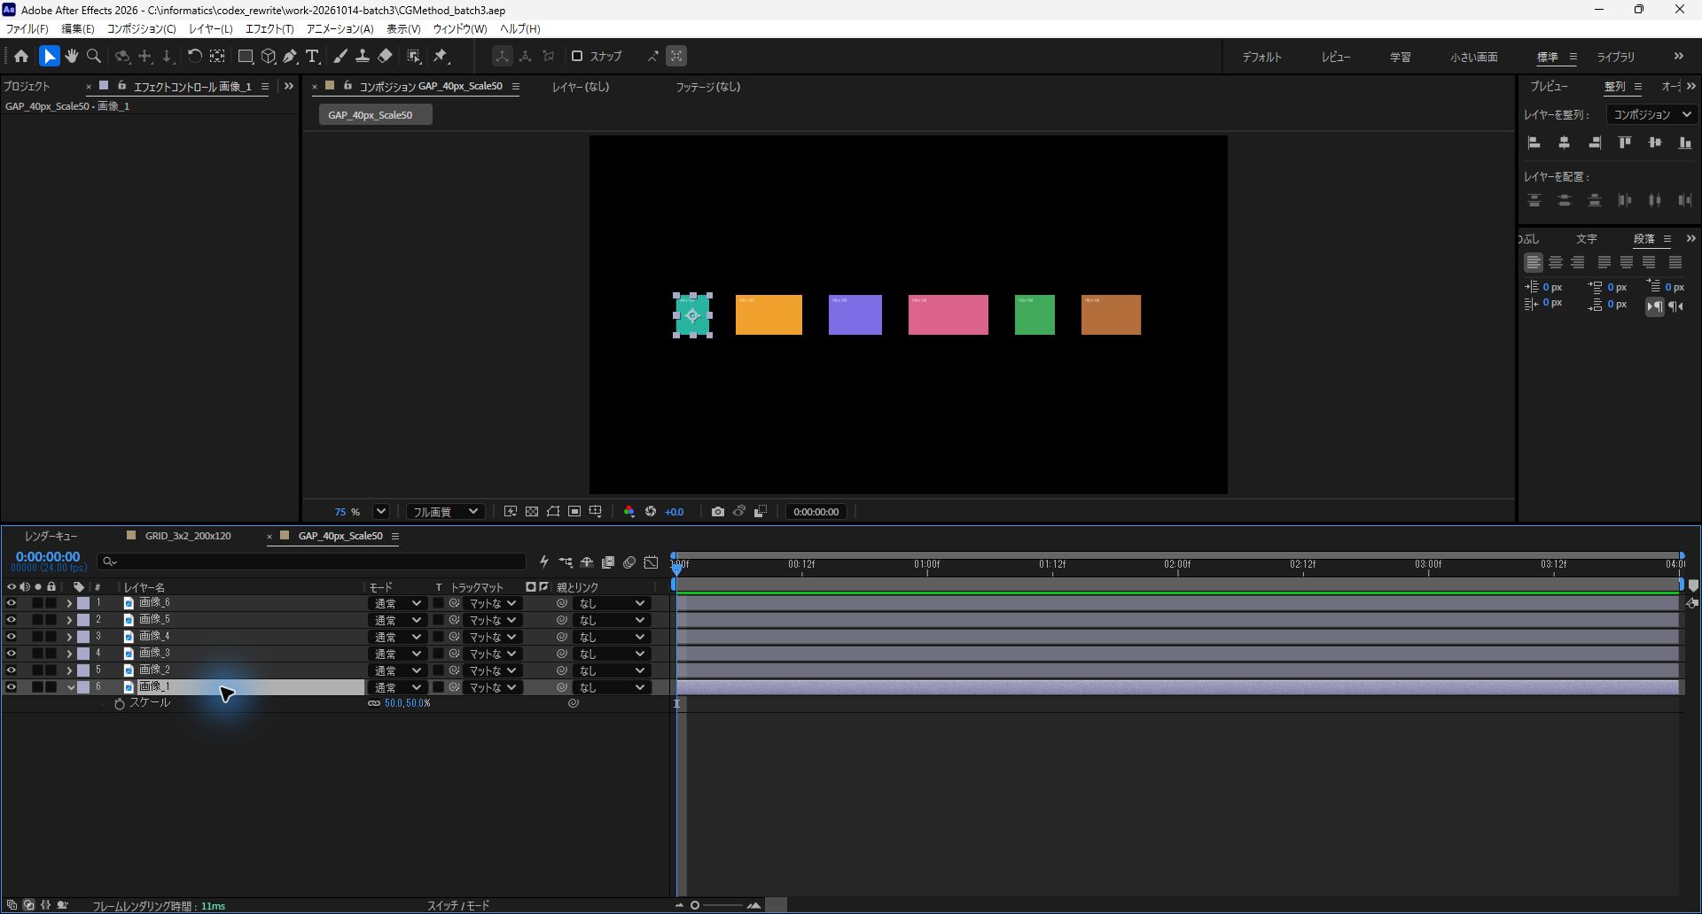Click align left edges icon
Viewport: 1702px width, 914px height.
(x=1534, y=143)
